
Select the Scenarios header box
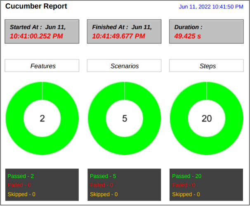[x=124, y=66]
